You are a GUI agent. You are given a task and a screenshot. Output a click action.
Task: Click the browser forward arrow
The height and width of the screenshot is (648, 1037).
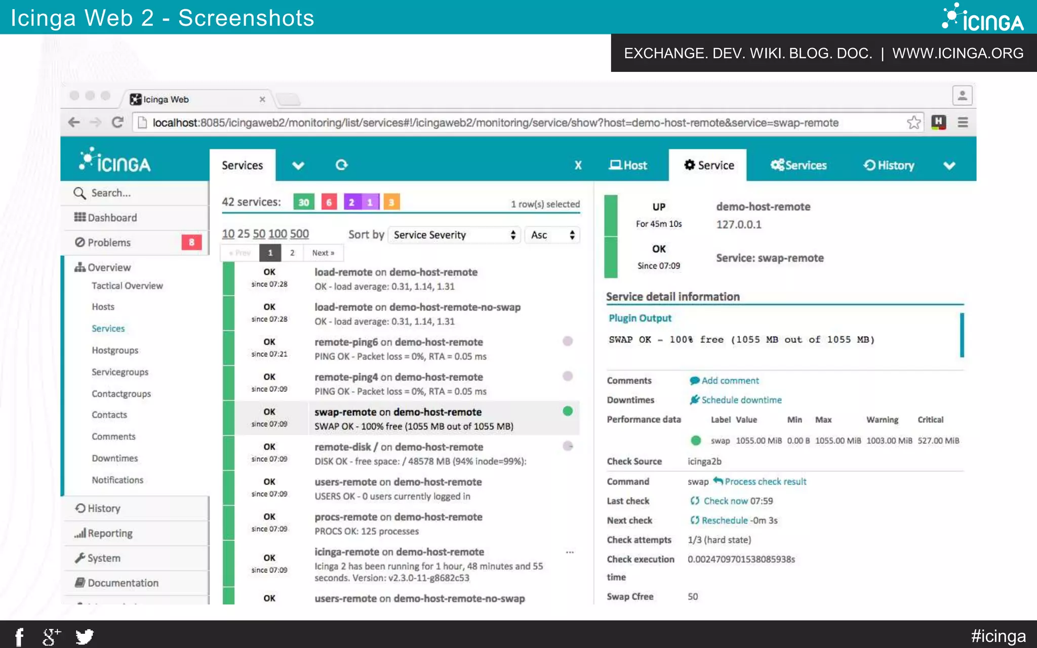(x=95, y=122)
